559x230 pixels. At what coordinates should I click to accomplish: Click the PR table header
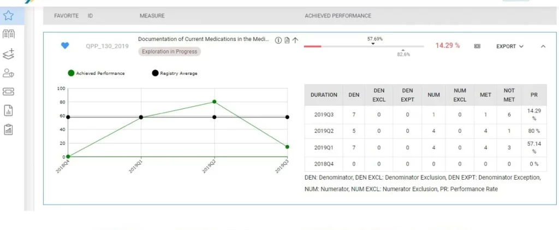coord(534,95)
